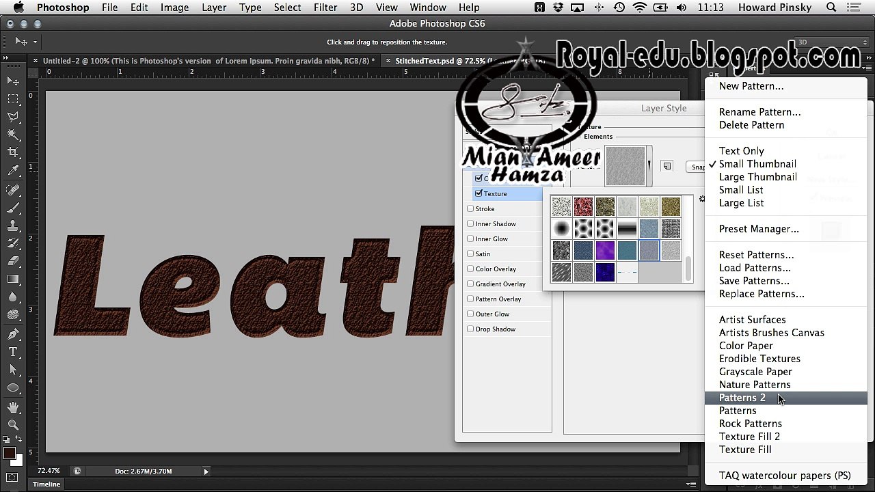Screen dimensions: 875x492
Task: Enable the Gradient Overlay effect
Action: click(x=470, y=284)
